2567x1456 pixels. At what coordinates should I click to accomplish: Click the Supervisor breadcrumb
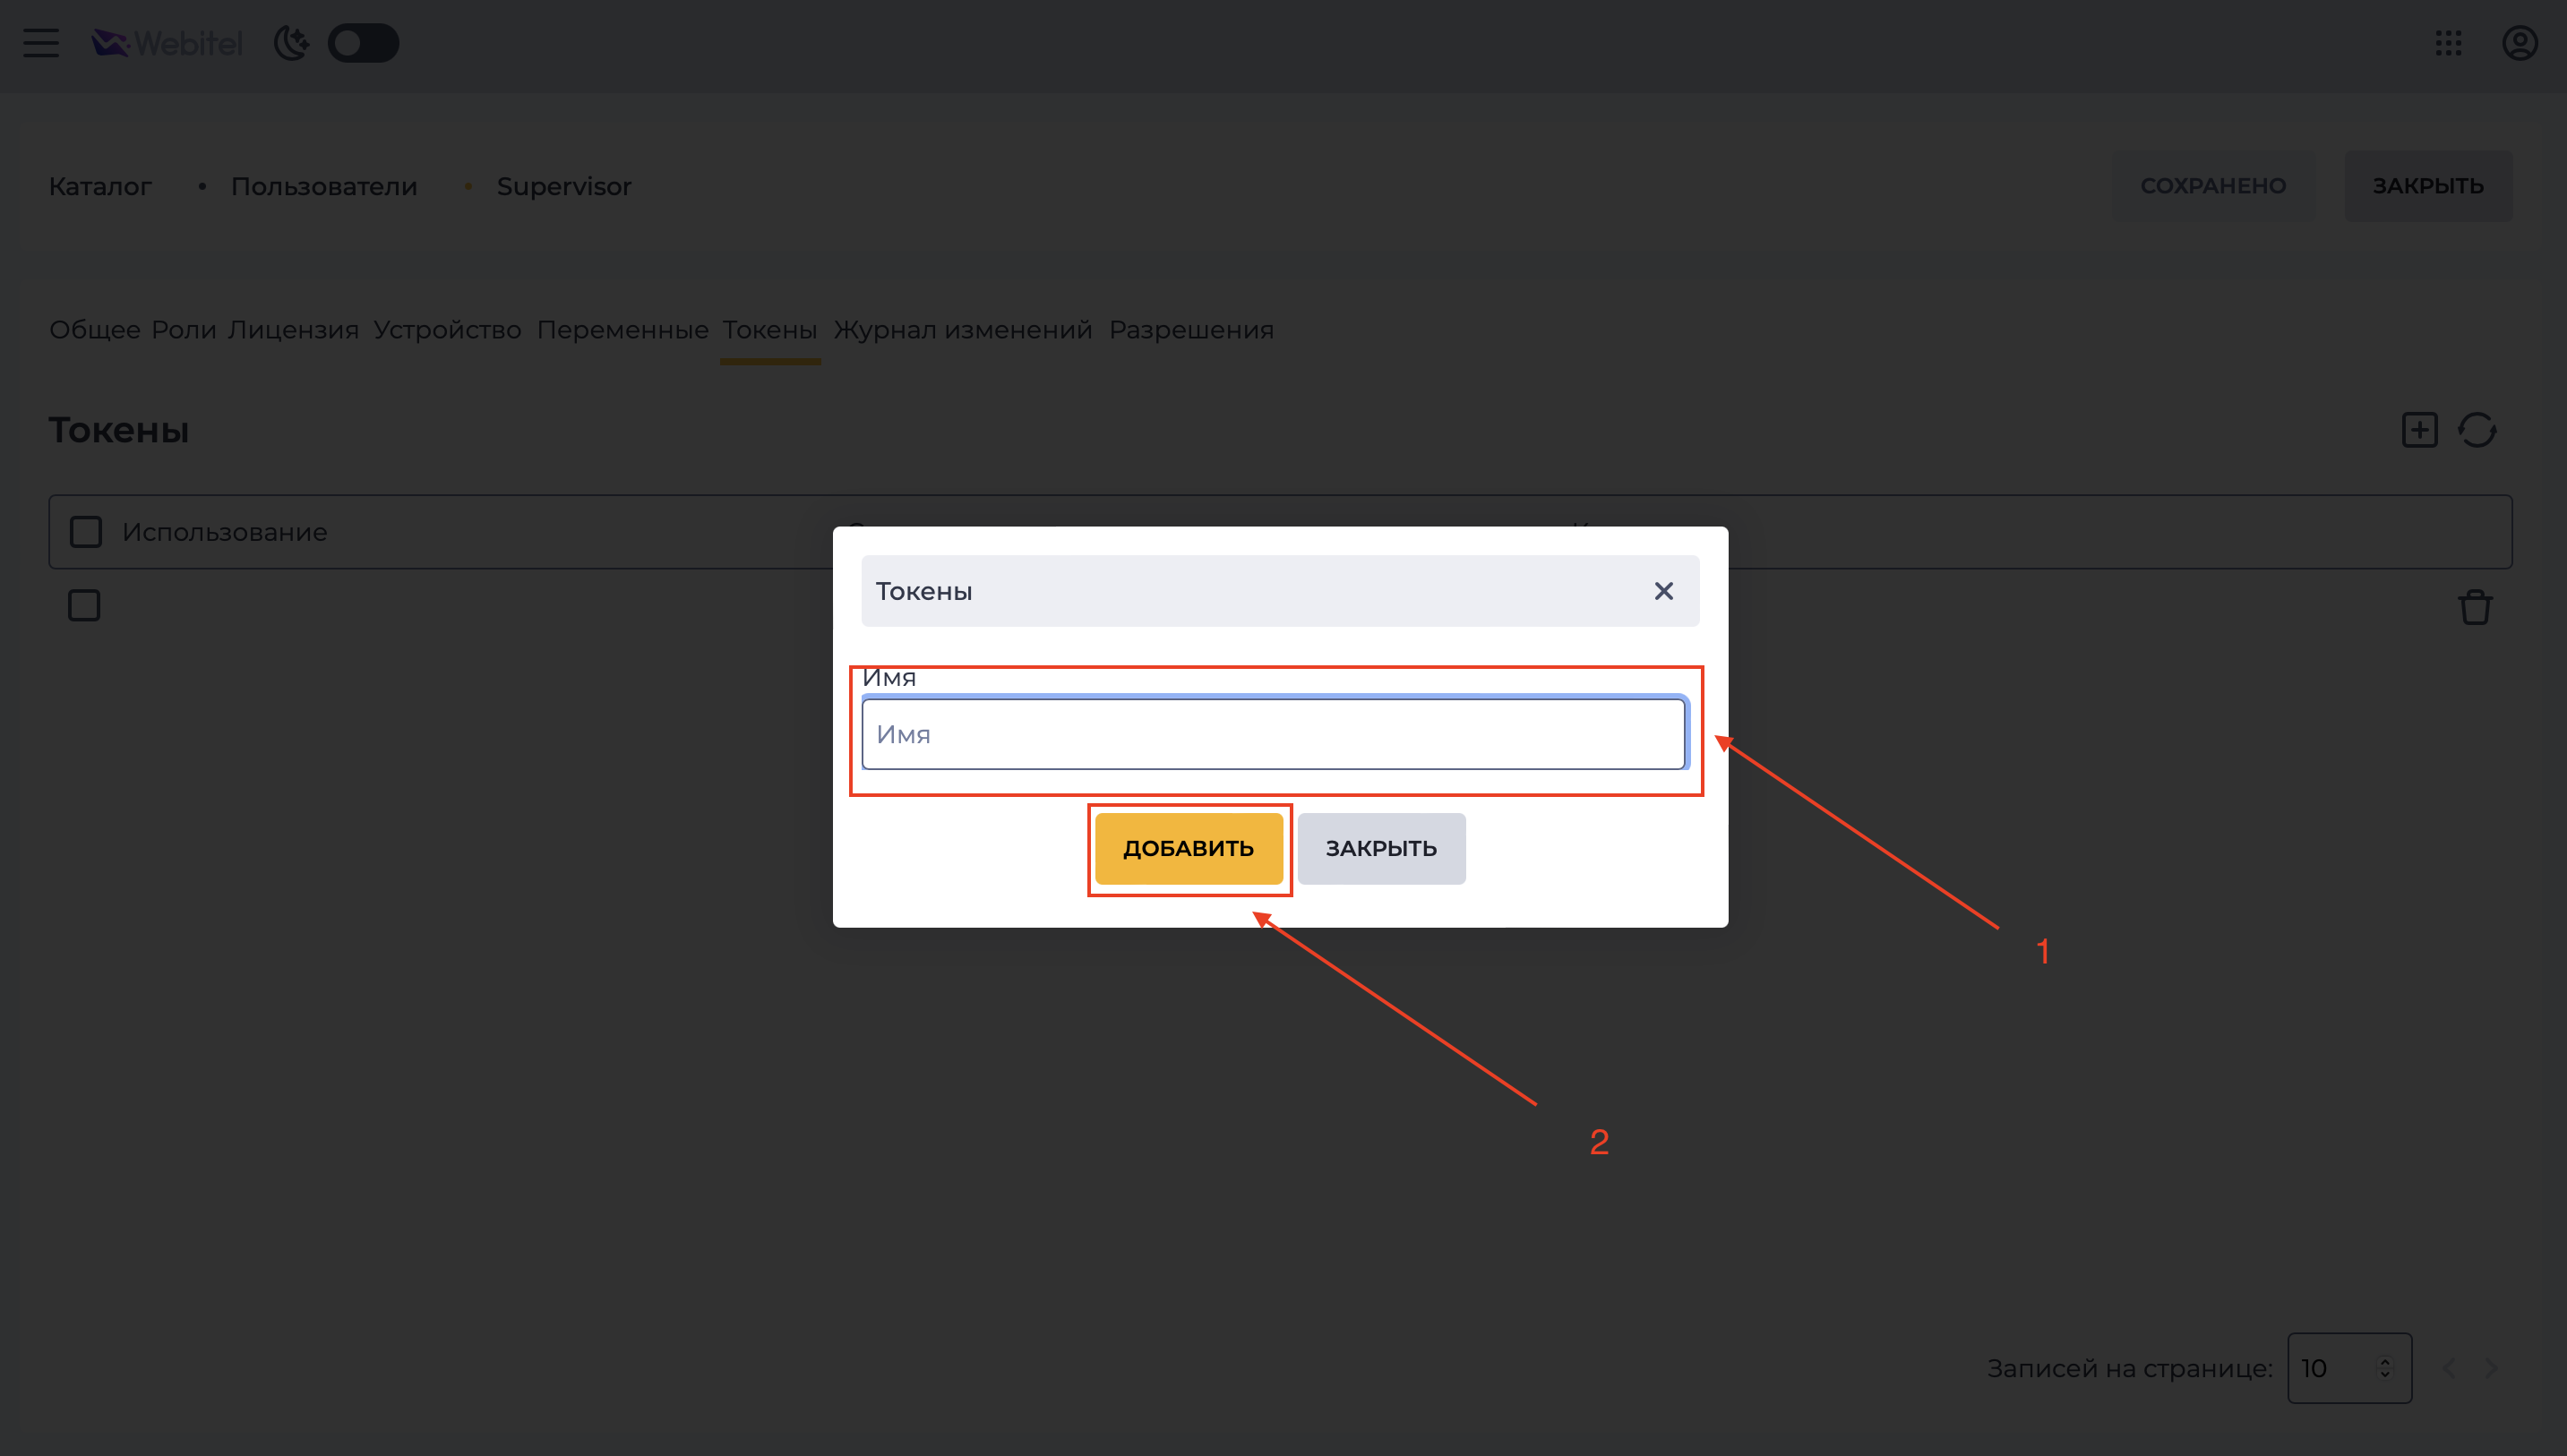click(x=564, y=186)
